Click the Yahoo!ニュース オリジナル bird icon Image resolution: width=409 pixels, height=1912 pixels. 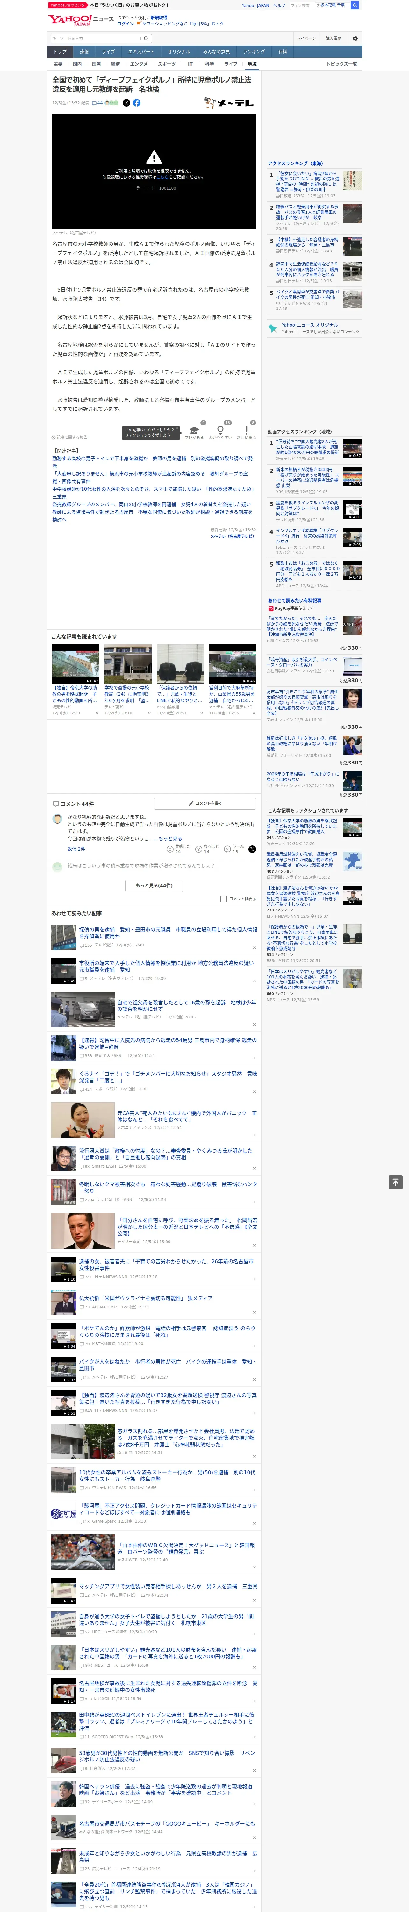click(x=272, y=328)
